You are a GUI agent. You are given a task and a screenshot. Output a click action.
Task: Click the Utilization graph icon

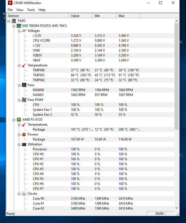coord(24,144)
